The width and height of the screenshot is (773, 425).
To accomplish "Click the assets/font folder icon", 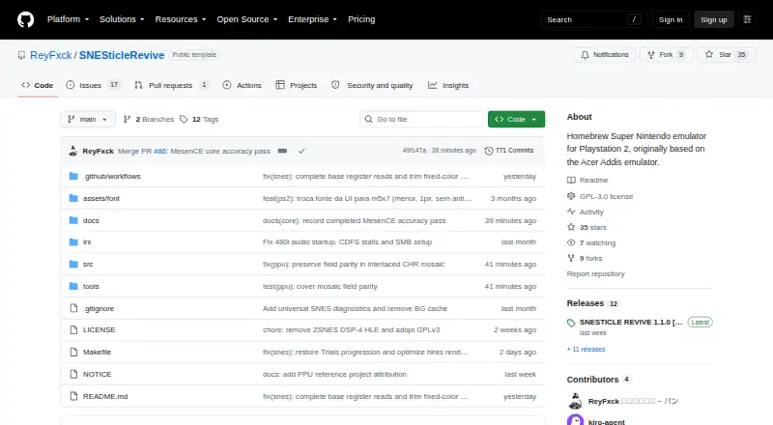I will click(73, 198).
